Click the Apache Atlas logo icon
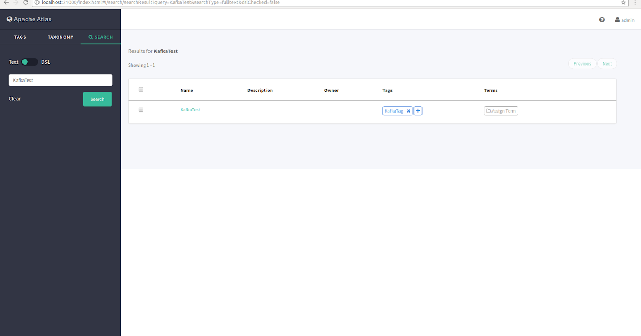This screenshot has height=336, width=641. coord(9,19)
